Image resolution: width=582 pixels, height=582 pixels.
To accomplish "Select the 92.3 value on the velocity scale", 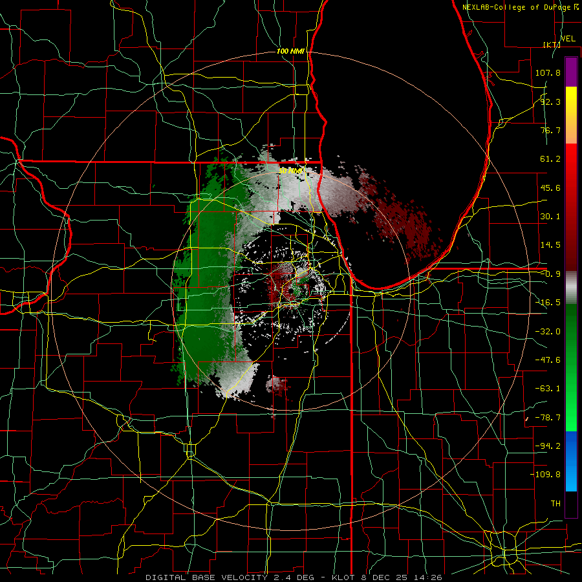I will pyautogui.click(x=550, y=102).
